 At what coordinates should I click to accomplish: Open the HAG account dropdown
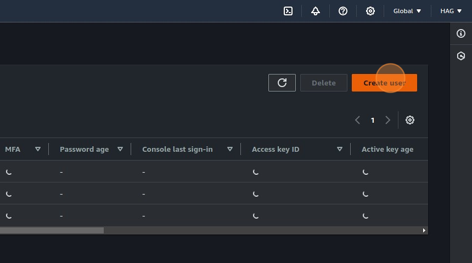pyautogui.click(x=451, y=11)
